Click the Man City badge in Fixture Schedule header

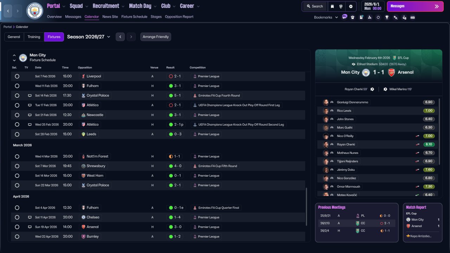23,58
